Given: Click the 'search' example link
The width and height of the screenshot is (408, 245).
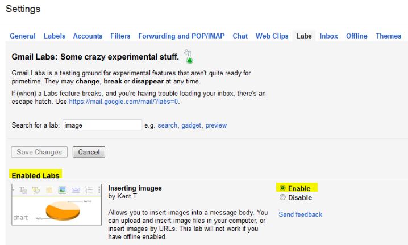Looking at the screenshot, I should tap(167, 125).
